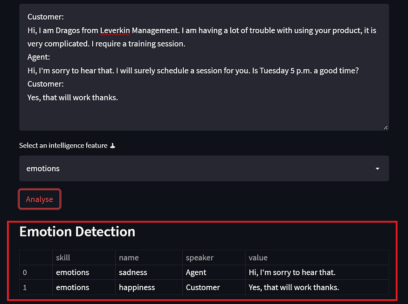Click the Analyse button
Viewport: 408px width, 304px height.
click(40, 199)
